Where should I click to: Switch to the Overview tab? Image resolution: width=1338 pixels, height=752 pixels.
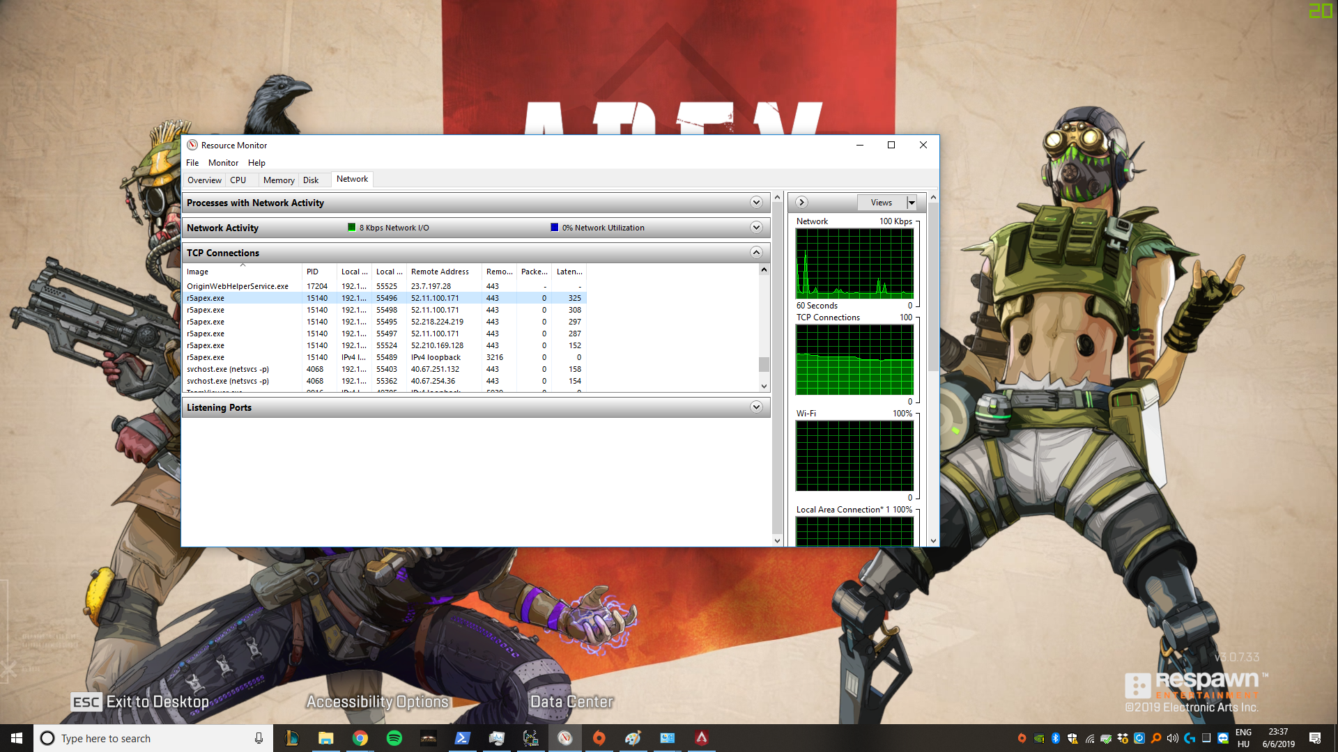(204, 180)
